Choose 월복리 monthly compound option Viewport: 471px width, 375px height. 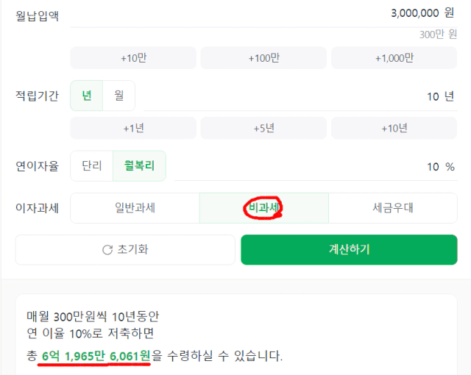click(139, 166)
